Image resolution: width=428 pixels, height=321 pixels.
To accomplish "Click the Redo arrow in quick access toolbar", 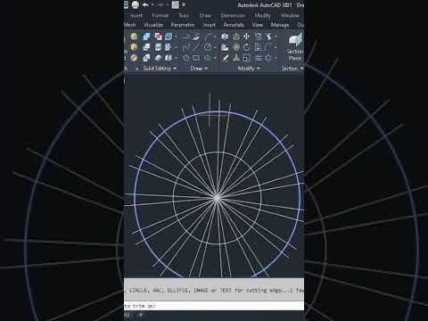I will [x=160, y=4].
